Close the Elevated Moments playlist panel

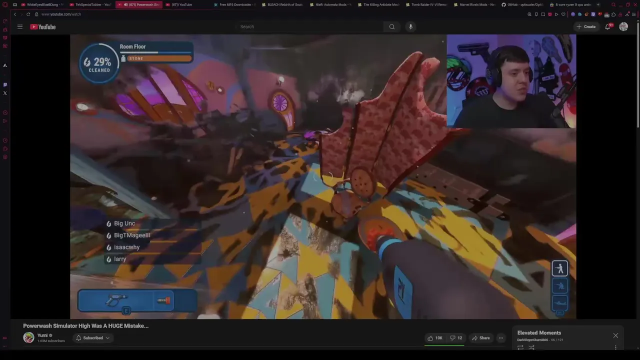tap(615, 335)
